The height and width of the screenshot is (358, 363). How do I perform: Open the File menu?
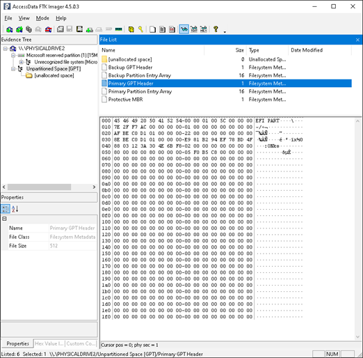click(x=8, y=18)
